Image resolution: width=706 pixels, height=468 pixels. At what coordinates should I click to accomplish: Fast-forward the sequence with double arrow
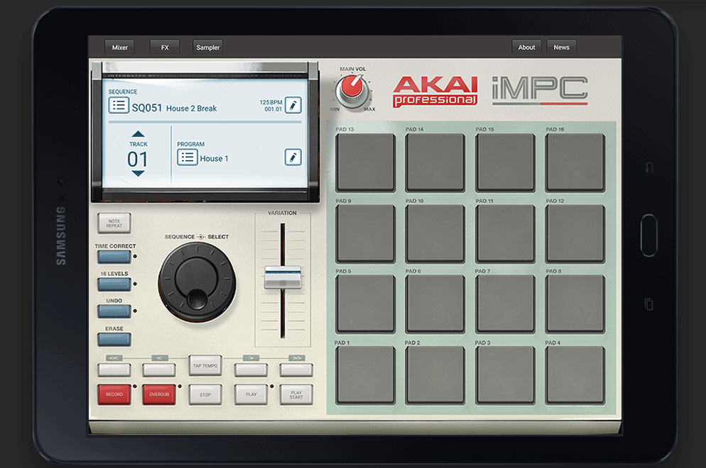[x=296, y=368]
